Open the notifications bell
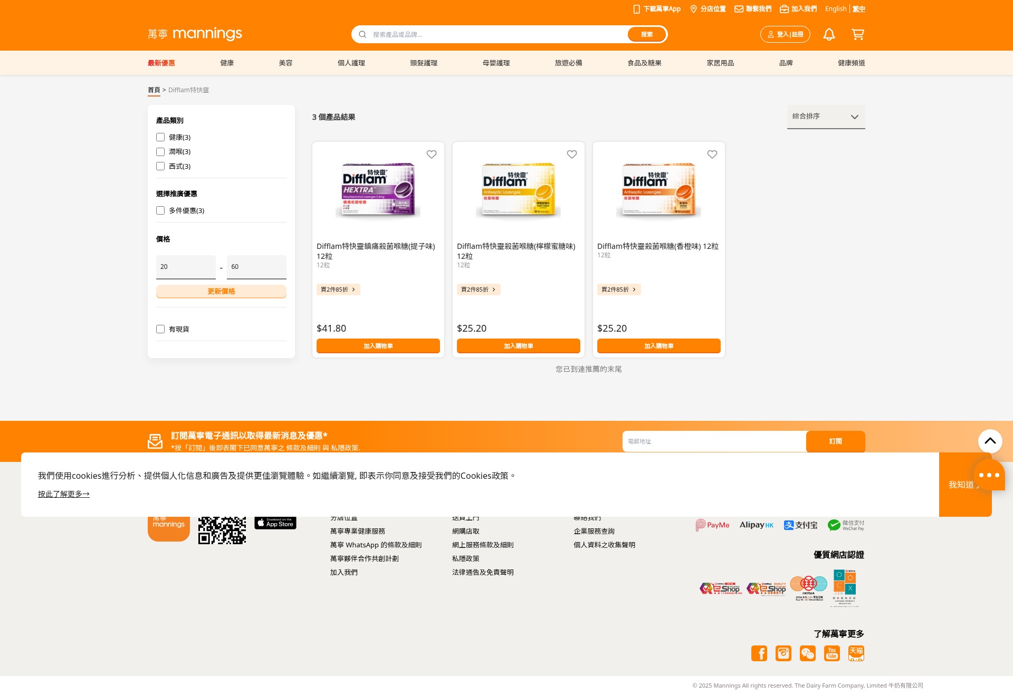Image resolution: width=1013 pixels, height=695 pixels. pos(829,34)
